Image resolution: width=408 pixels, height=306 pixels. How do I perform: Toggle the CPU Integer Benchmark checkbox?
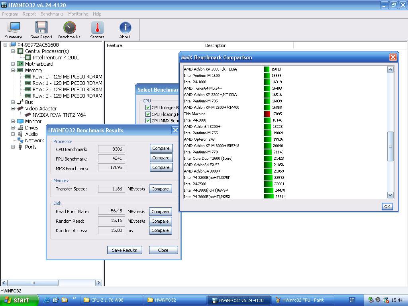click(148, 108)
